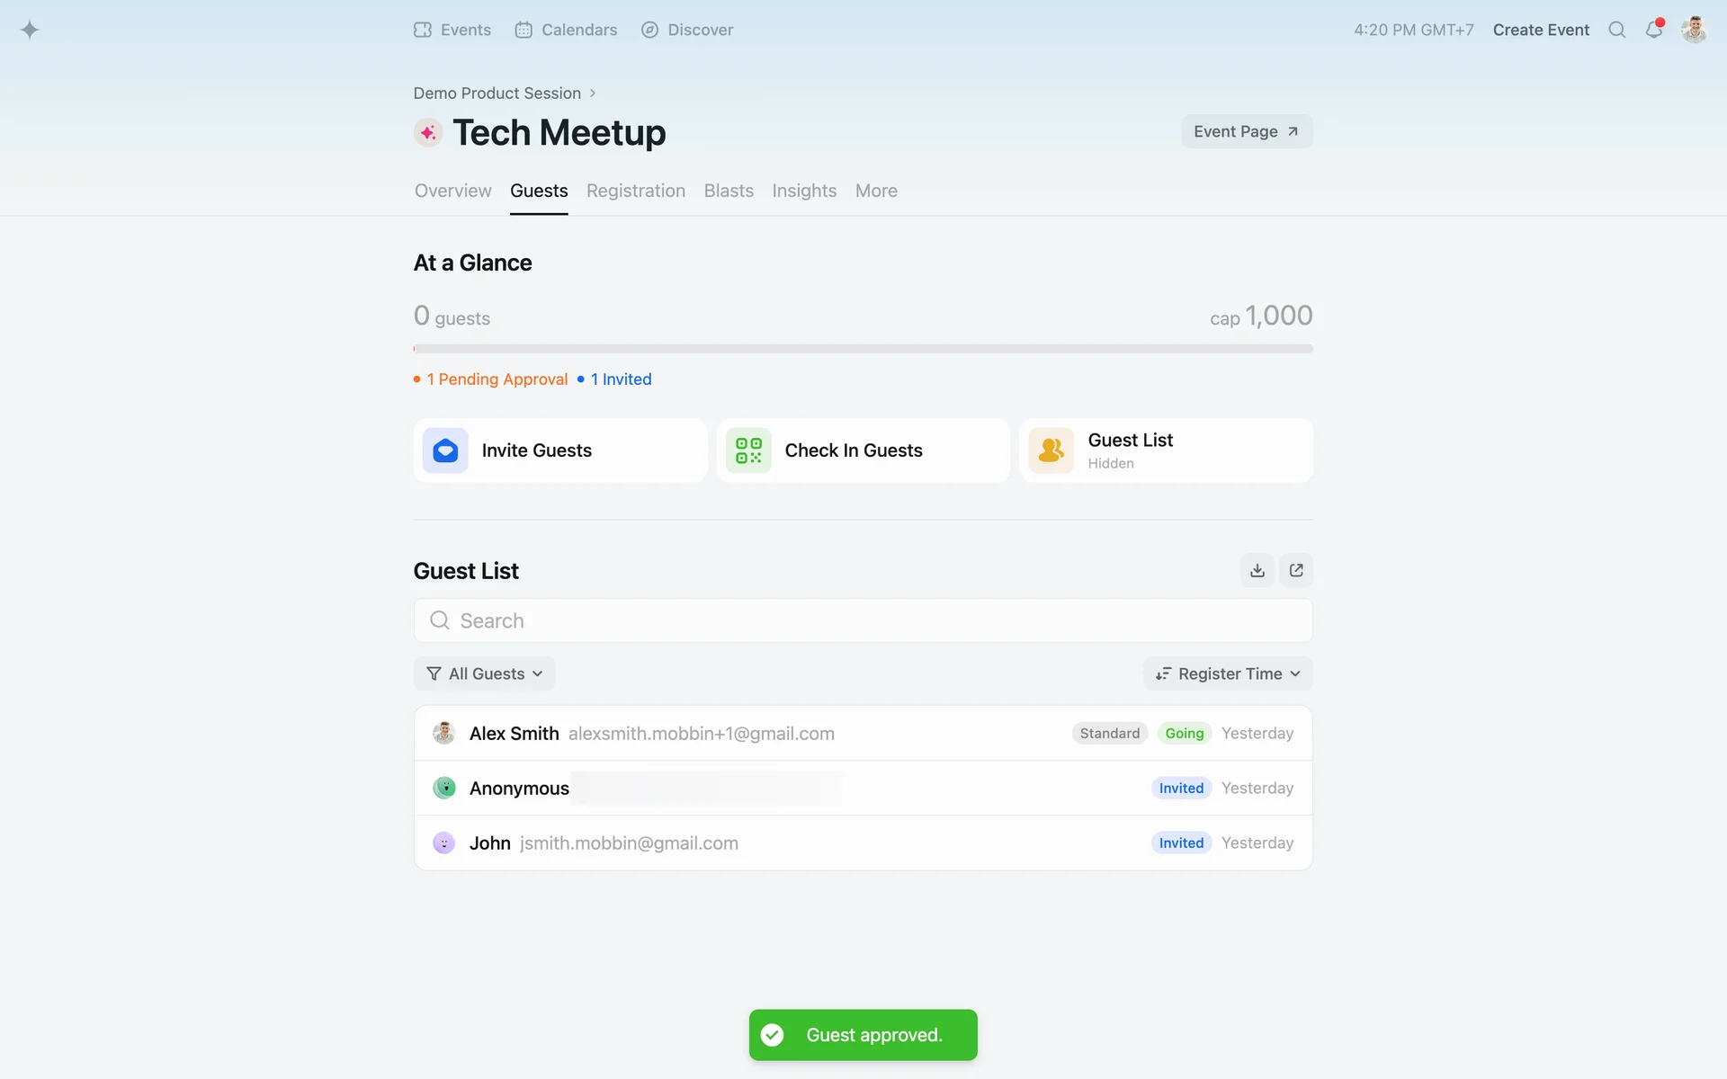
Task: Open the profile avatar menu
Action: 1694,30
